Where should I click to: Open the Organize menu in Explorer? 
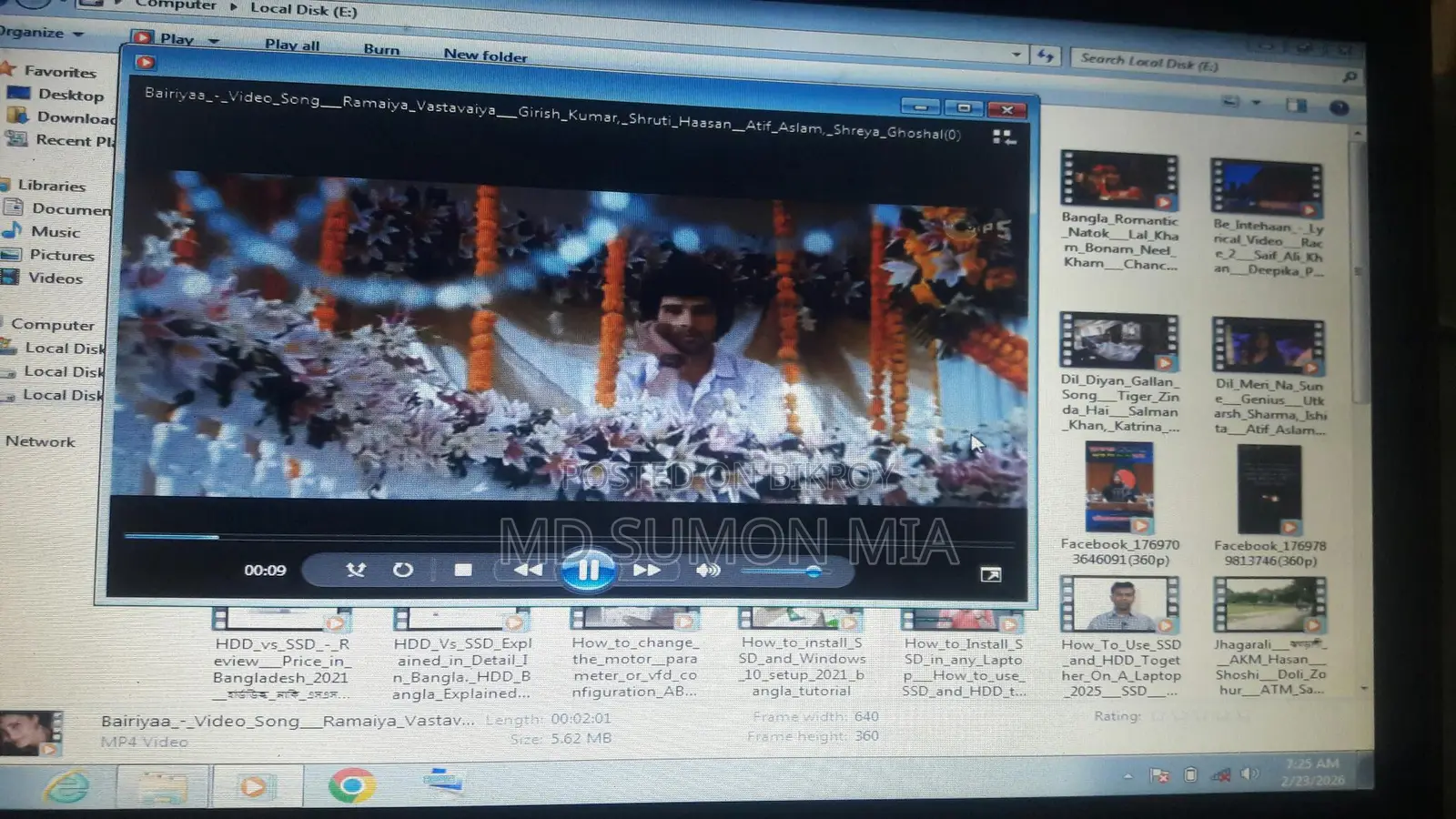point(42,33)
